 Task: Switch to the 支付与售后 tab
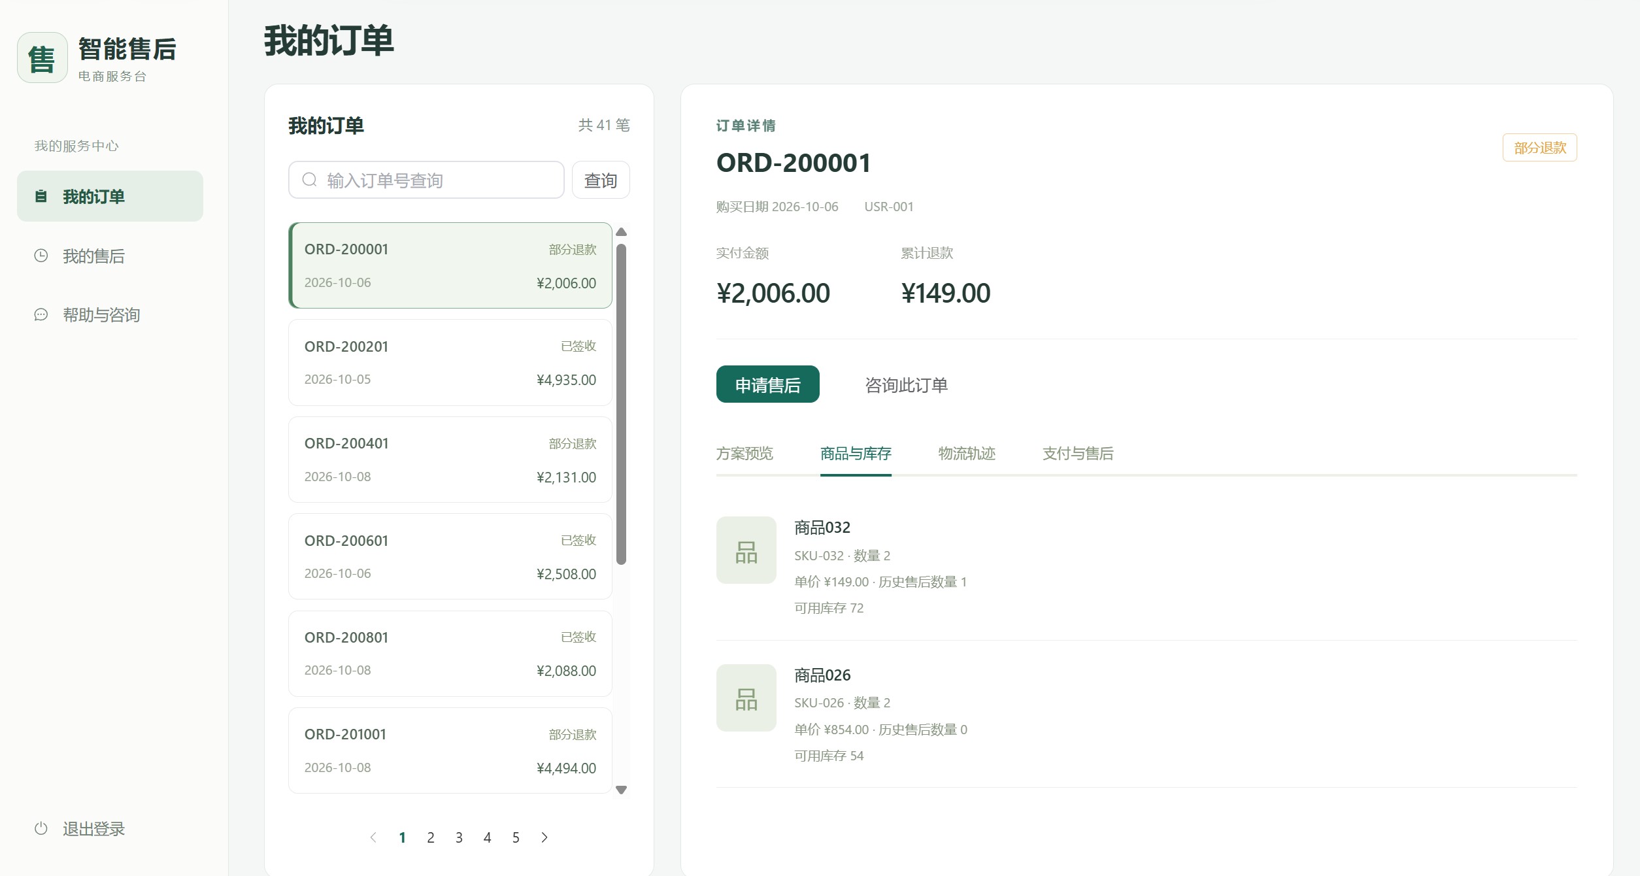click(x=1078, y=454)
